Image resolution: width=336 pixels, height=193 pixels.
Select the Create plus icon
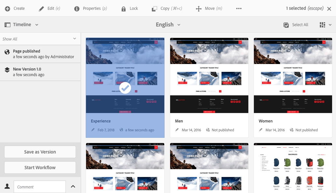8,8
